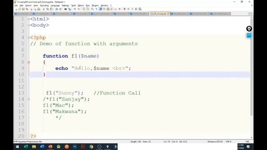The image size is (267, 150).
Task: Toggle file monitoring eye icon
Action: coord(119,9)
